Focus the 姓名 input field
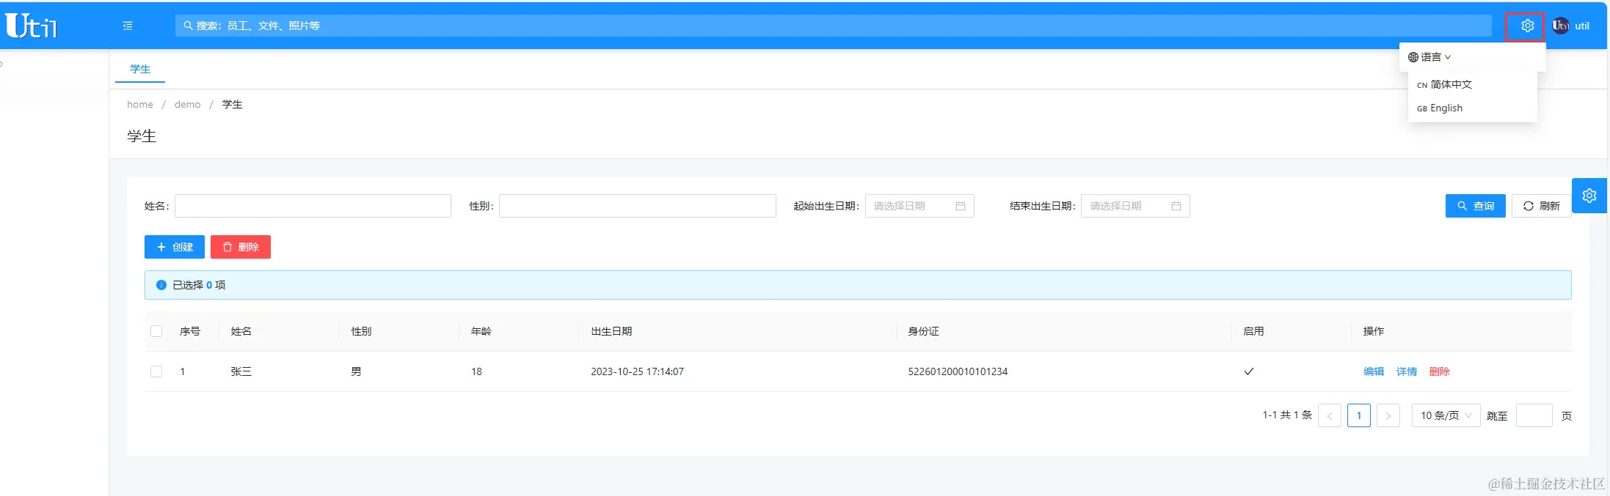This screenshot has height=496, width=1610. click(313, 206)
